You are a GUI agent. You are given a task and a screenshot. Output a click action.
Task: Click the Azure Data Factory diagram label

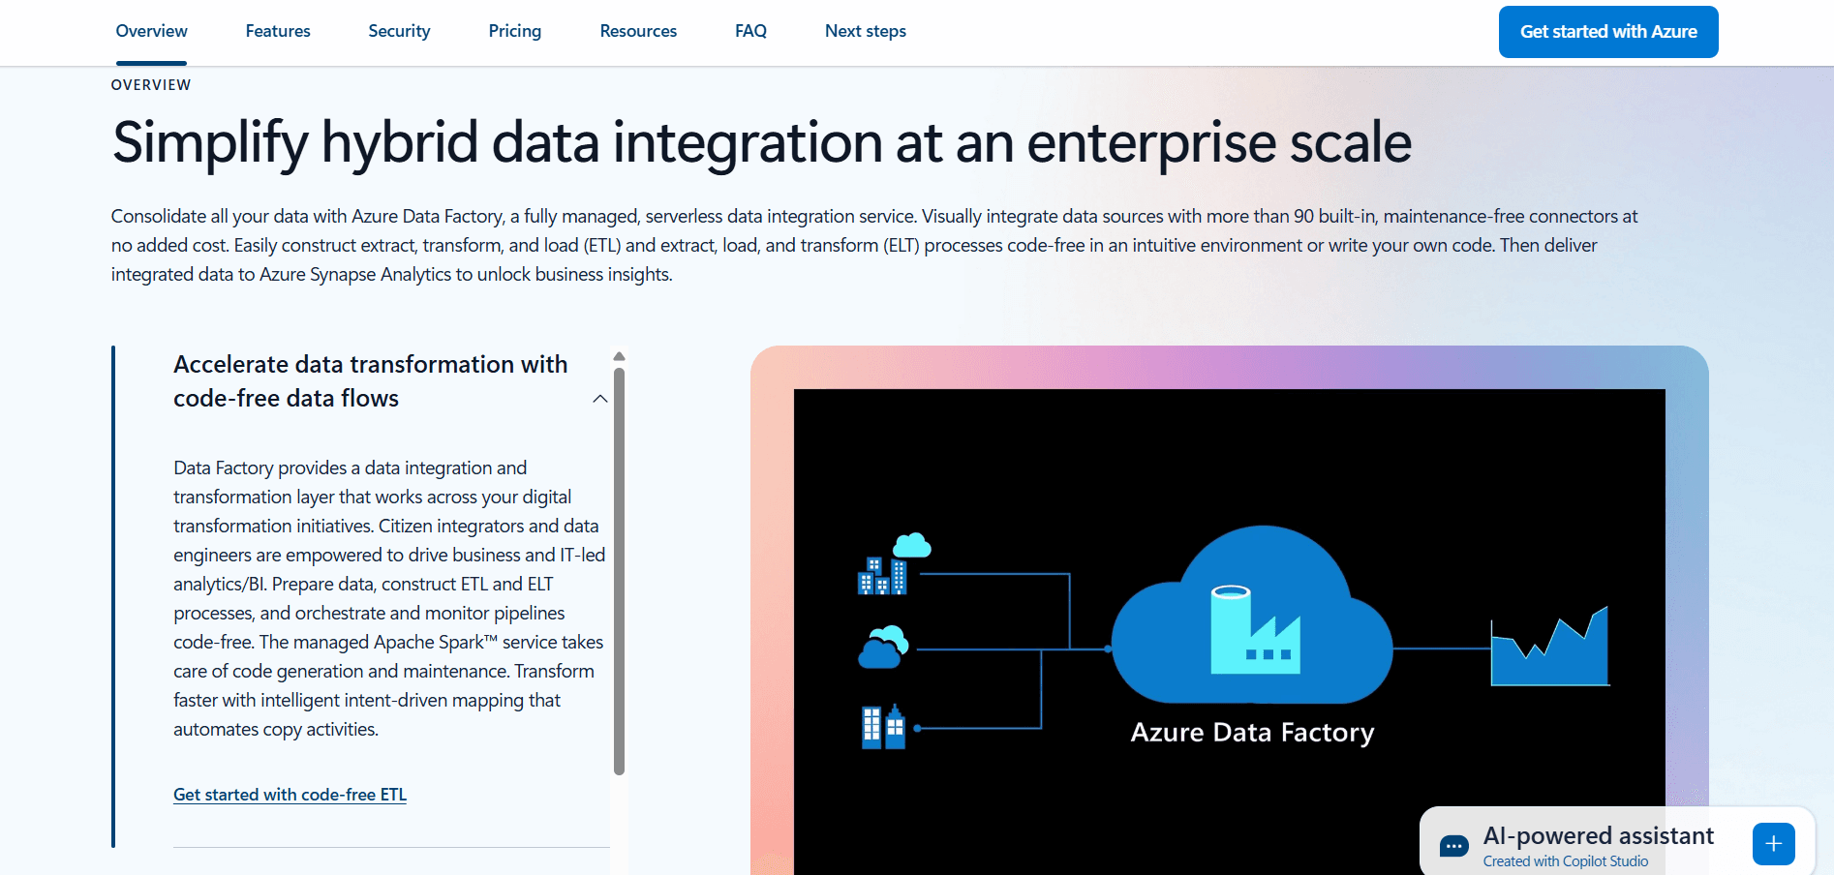coord(1252,733)
